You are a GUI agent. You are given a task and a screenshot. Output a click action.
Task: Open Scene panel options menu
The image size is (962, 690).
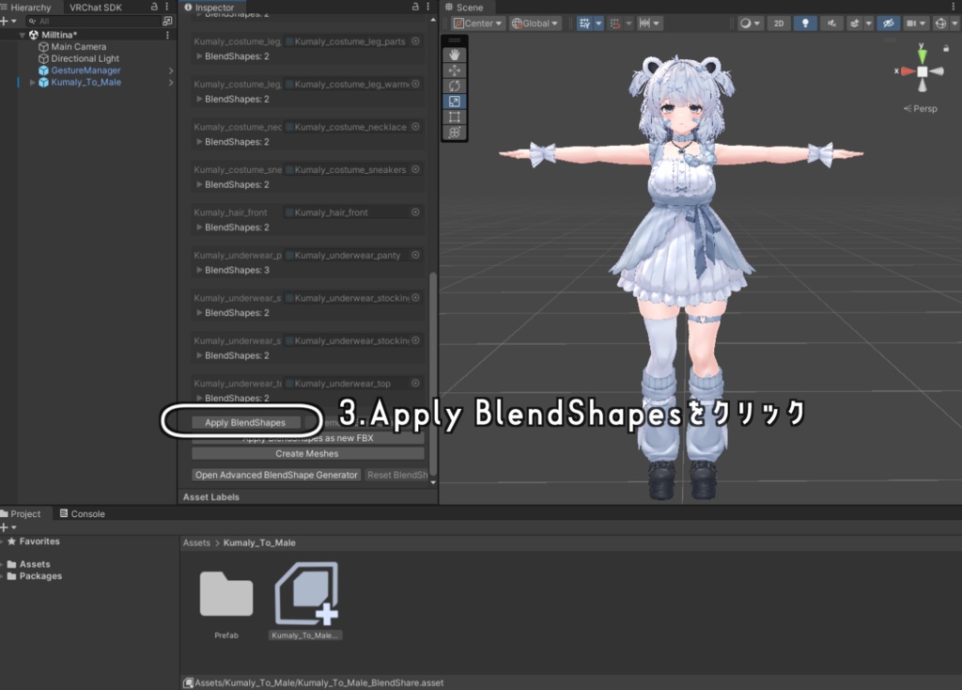954,7
